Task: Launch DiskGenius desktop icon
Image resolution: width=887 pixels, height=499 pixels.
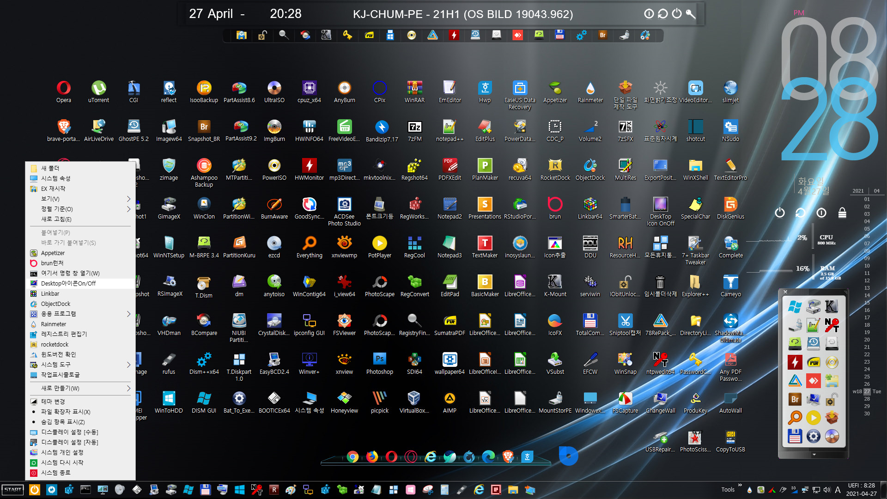Action: tap(730, 208)
